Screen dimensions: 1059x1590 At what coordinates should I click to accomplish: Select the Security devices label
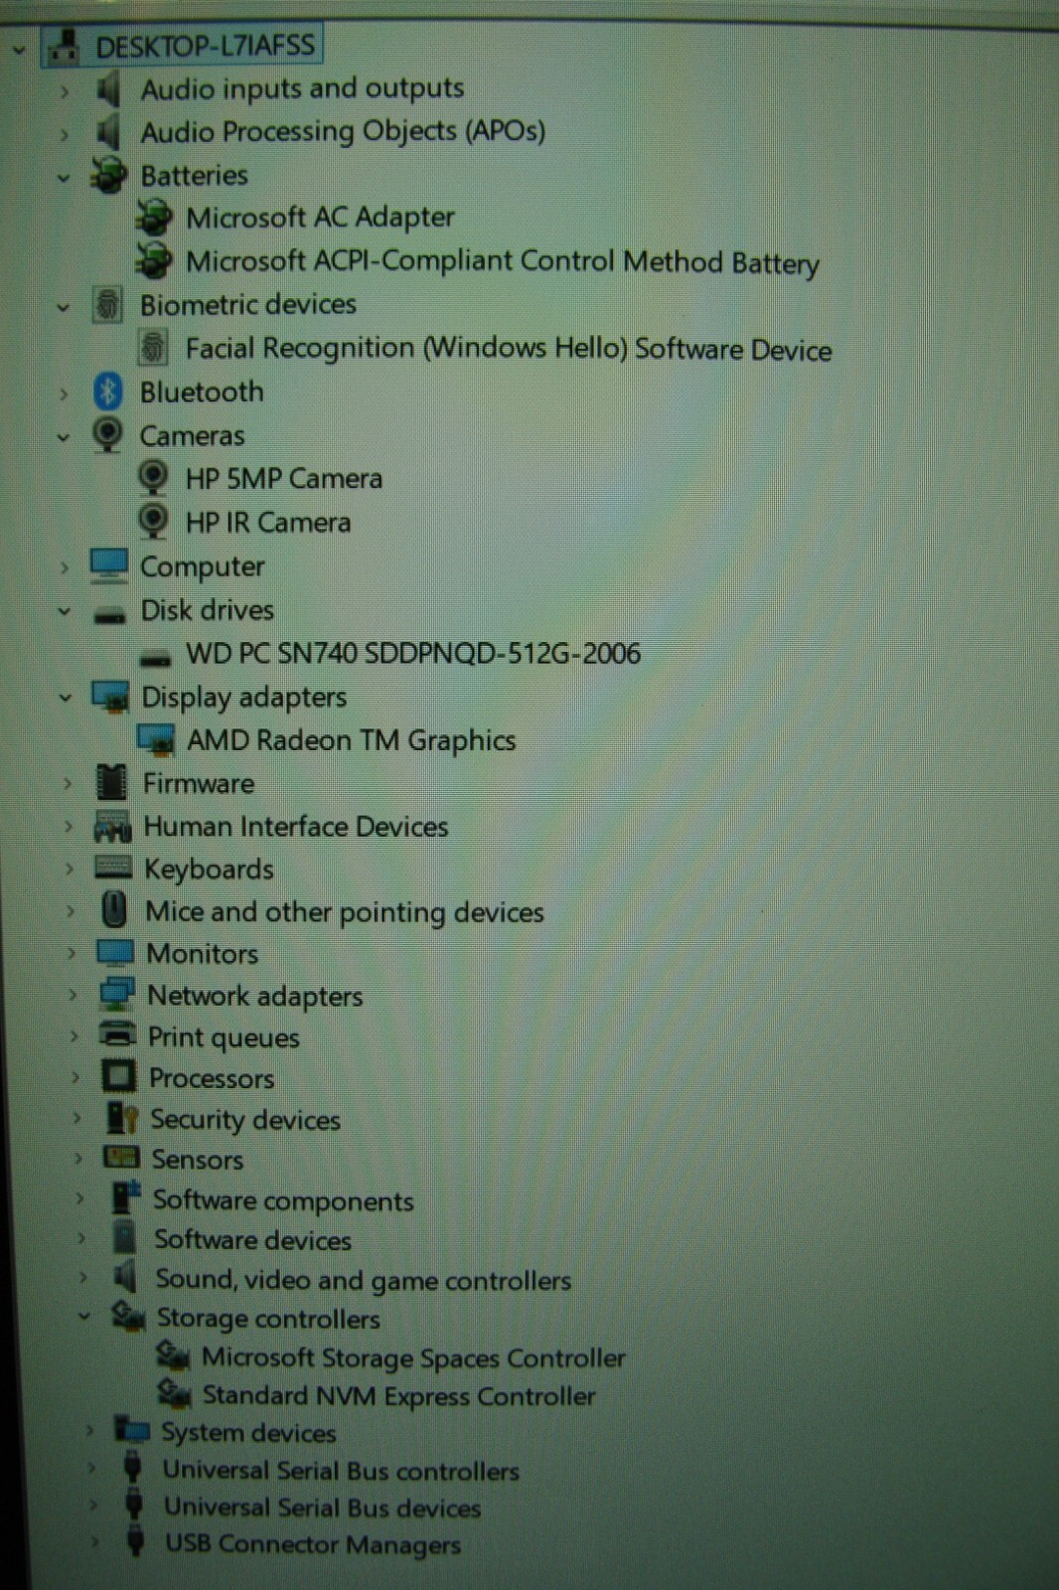pyautogui.click(x=245, y=1120)
